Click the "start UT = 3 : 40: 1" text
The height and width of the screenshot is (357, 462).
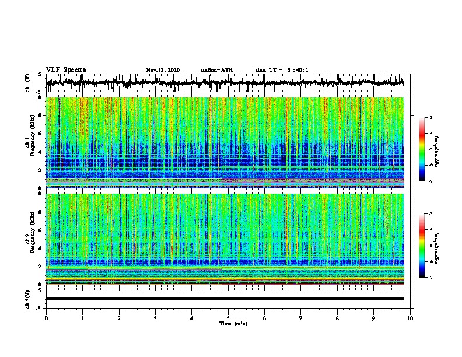pos(282,70)
